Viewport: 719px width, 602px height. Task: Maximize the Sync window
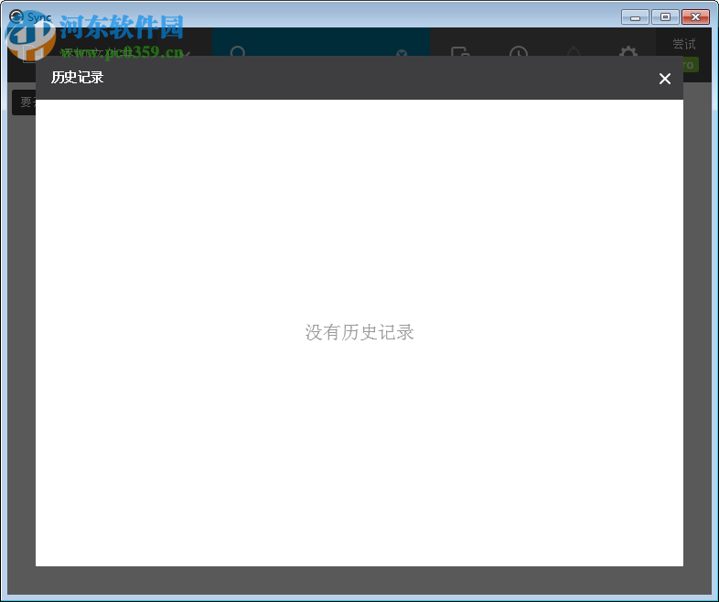coord(665,17)
